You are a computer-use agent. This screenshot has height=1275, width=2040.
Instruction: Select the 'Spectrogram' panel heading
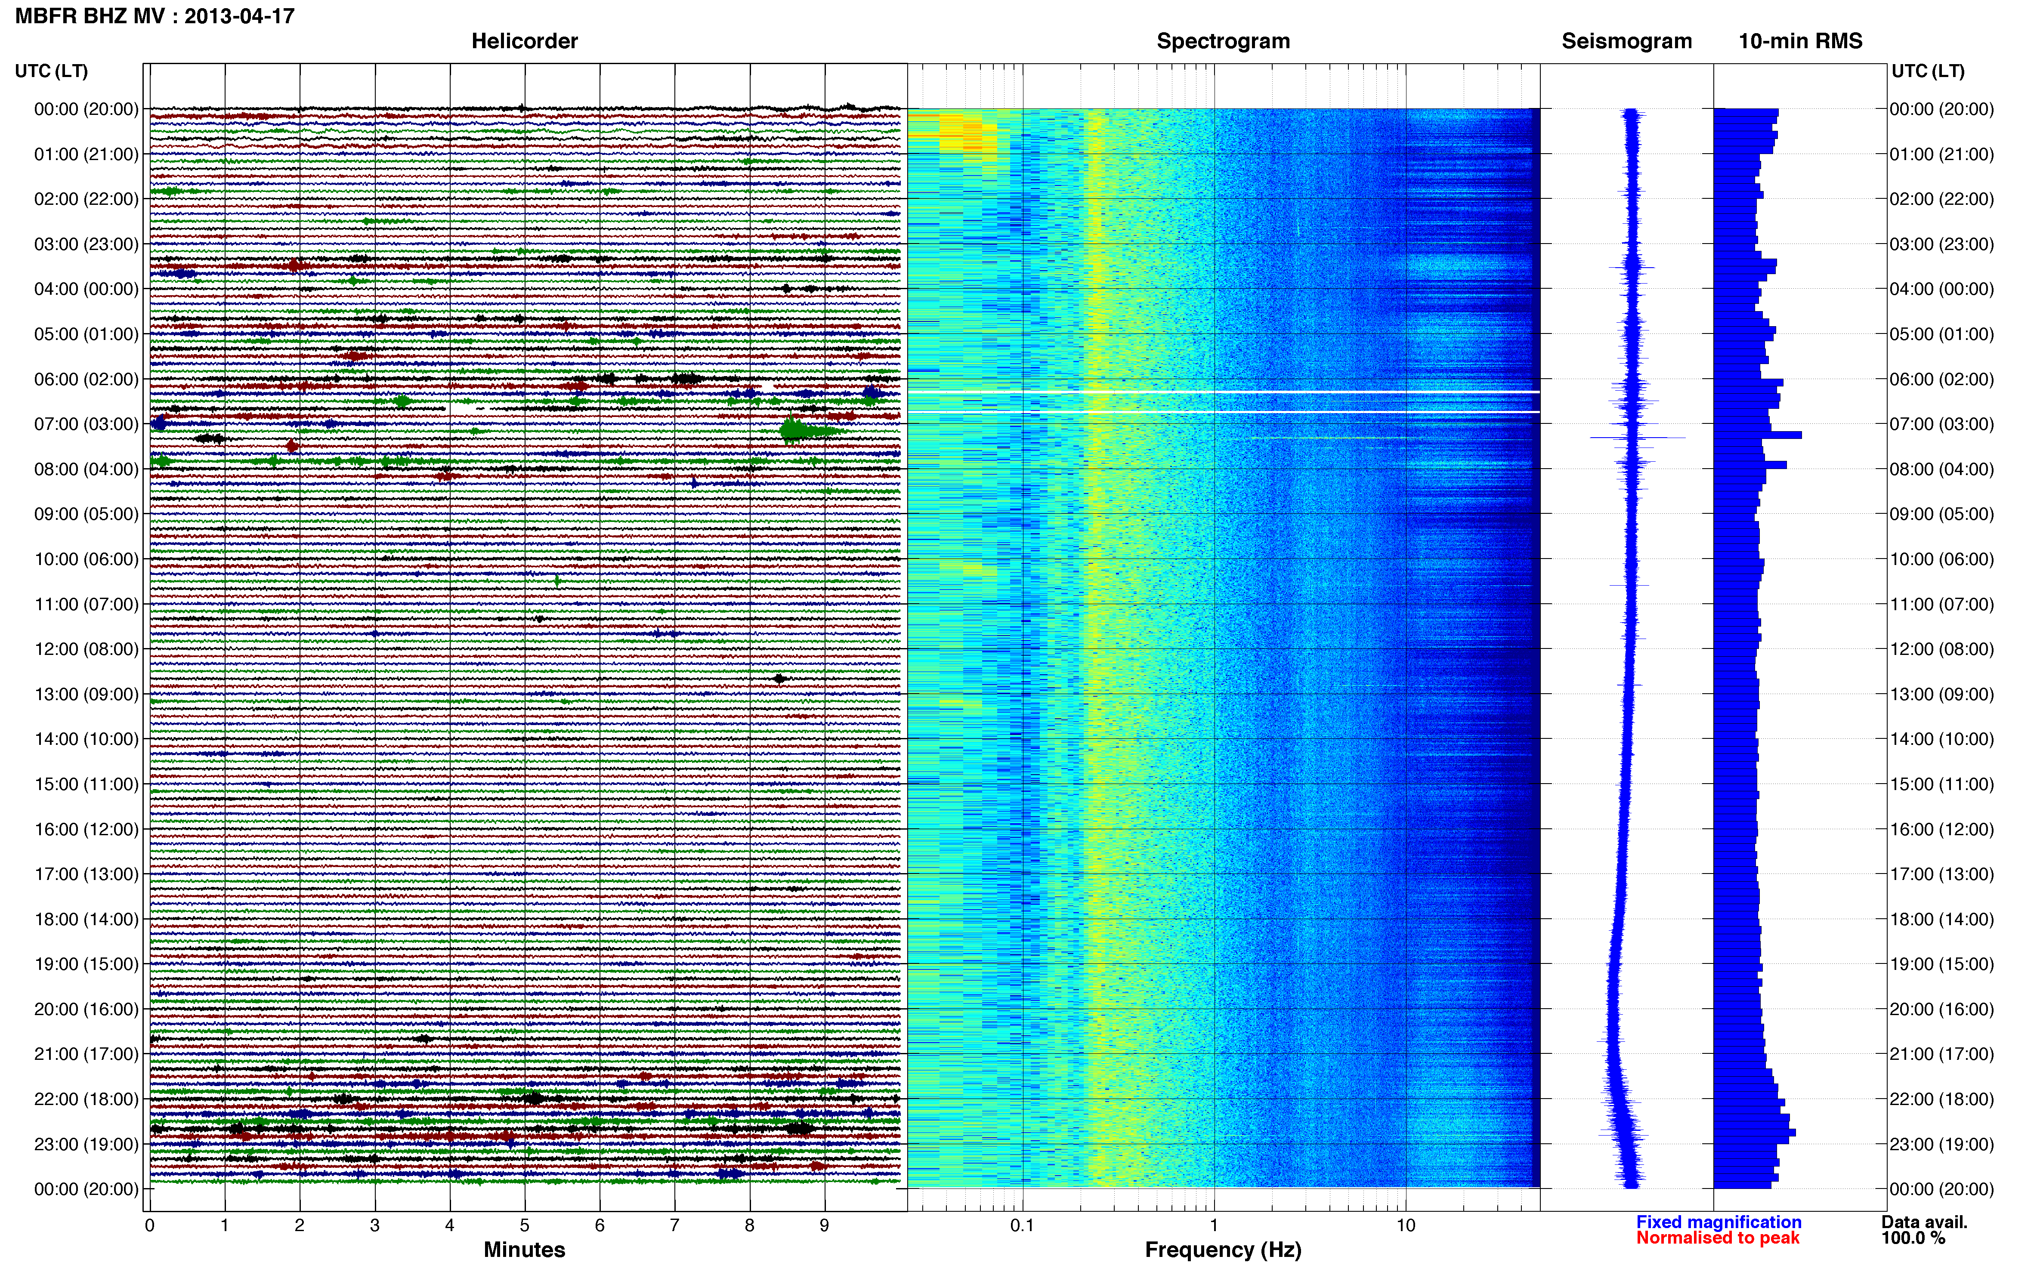[1223, 41]
